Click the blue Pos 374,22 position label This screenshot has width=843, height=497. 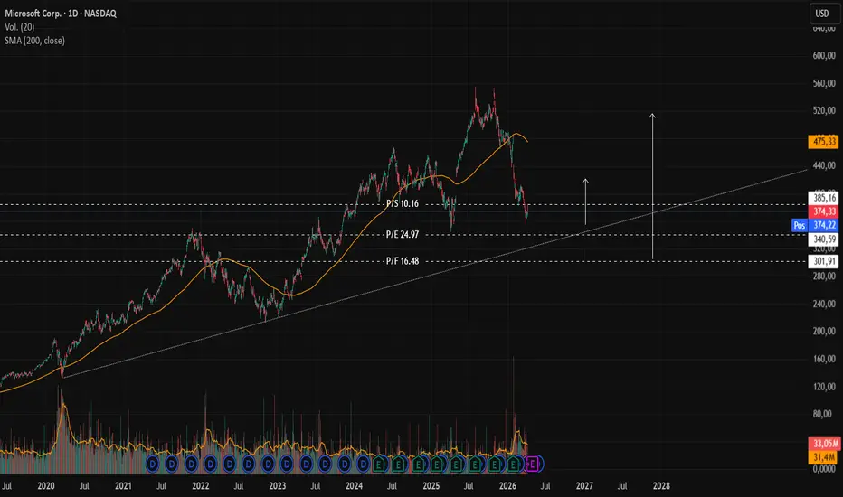tap(814, 225)
